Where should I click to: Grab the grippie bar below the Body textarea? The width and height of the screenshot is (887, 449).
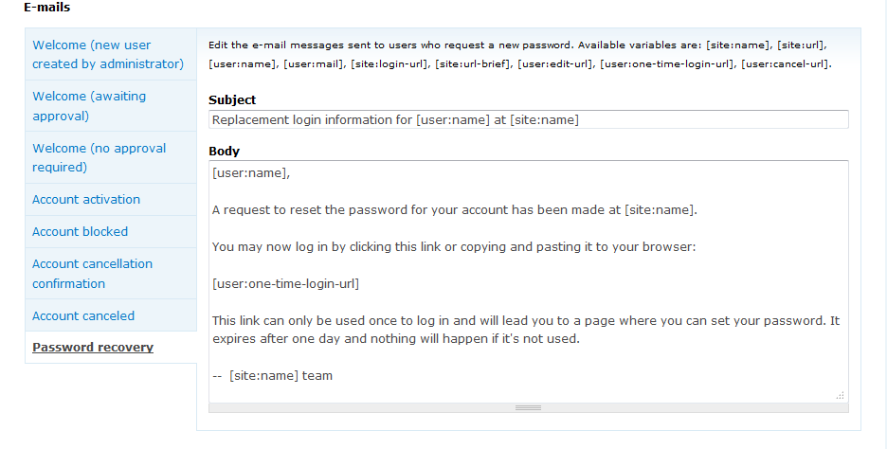[528, 407]
